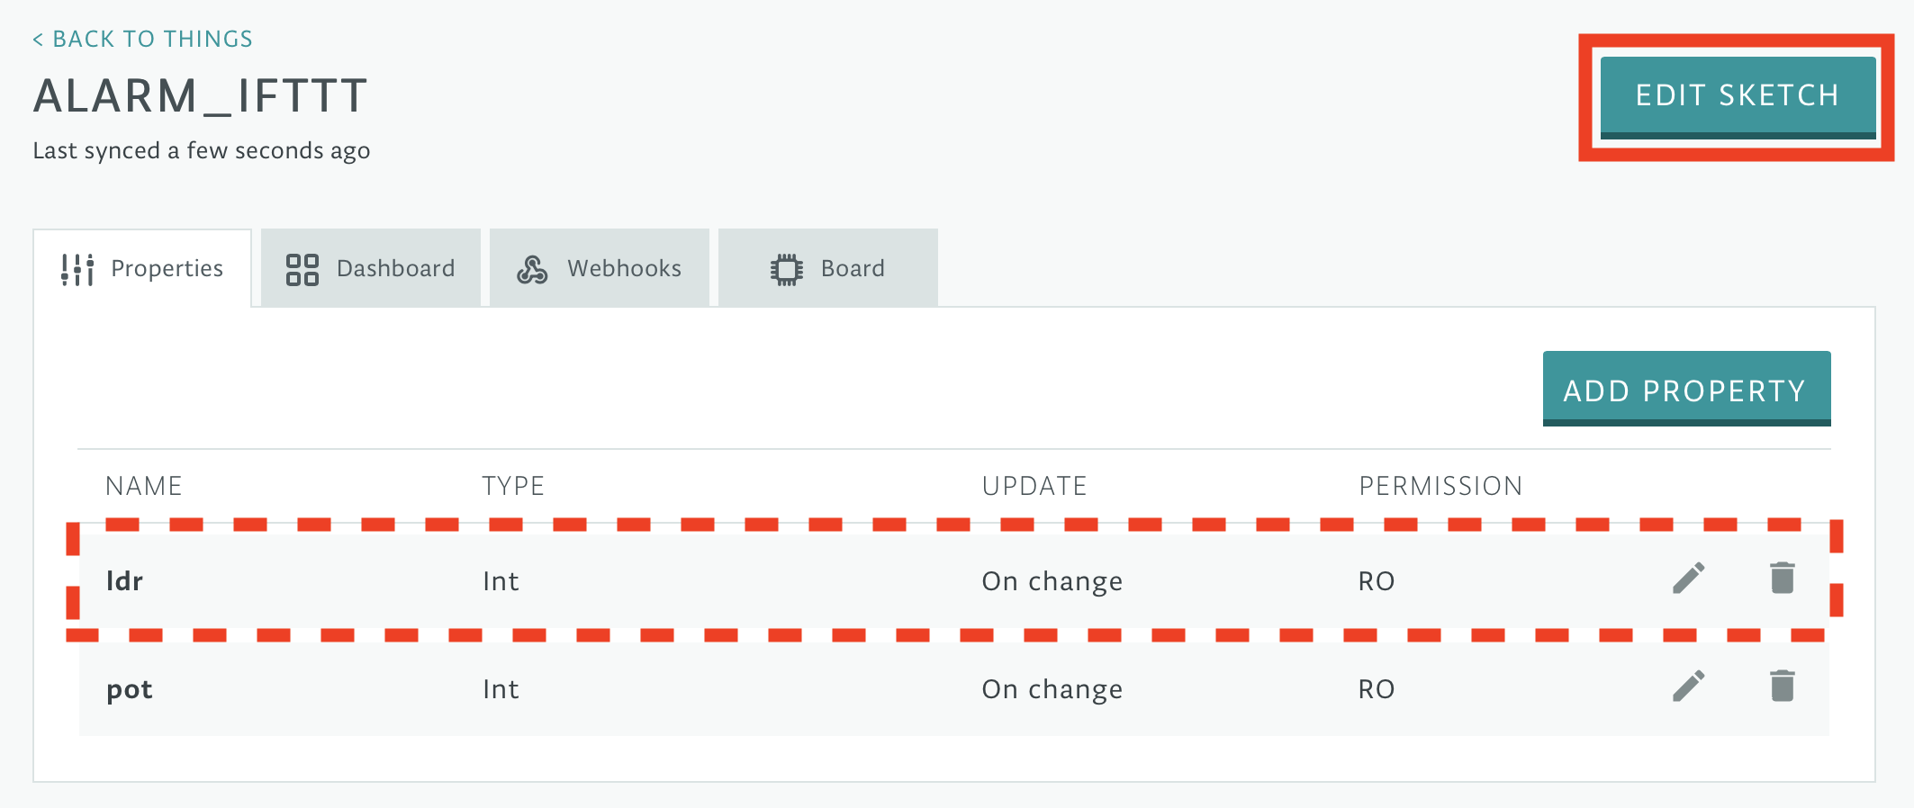Open the Properties tab
Image resolution: width=1914 pixels, height=808 pixels.
pyautogui.click(x=142, y=268)
